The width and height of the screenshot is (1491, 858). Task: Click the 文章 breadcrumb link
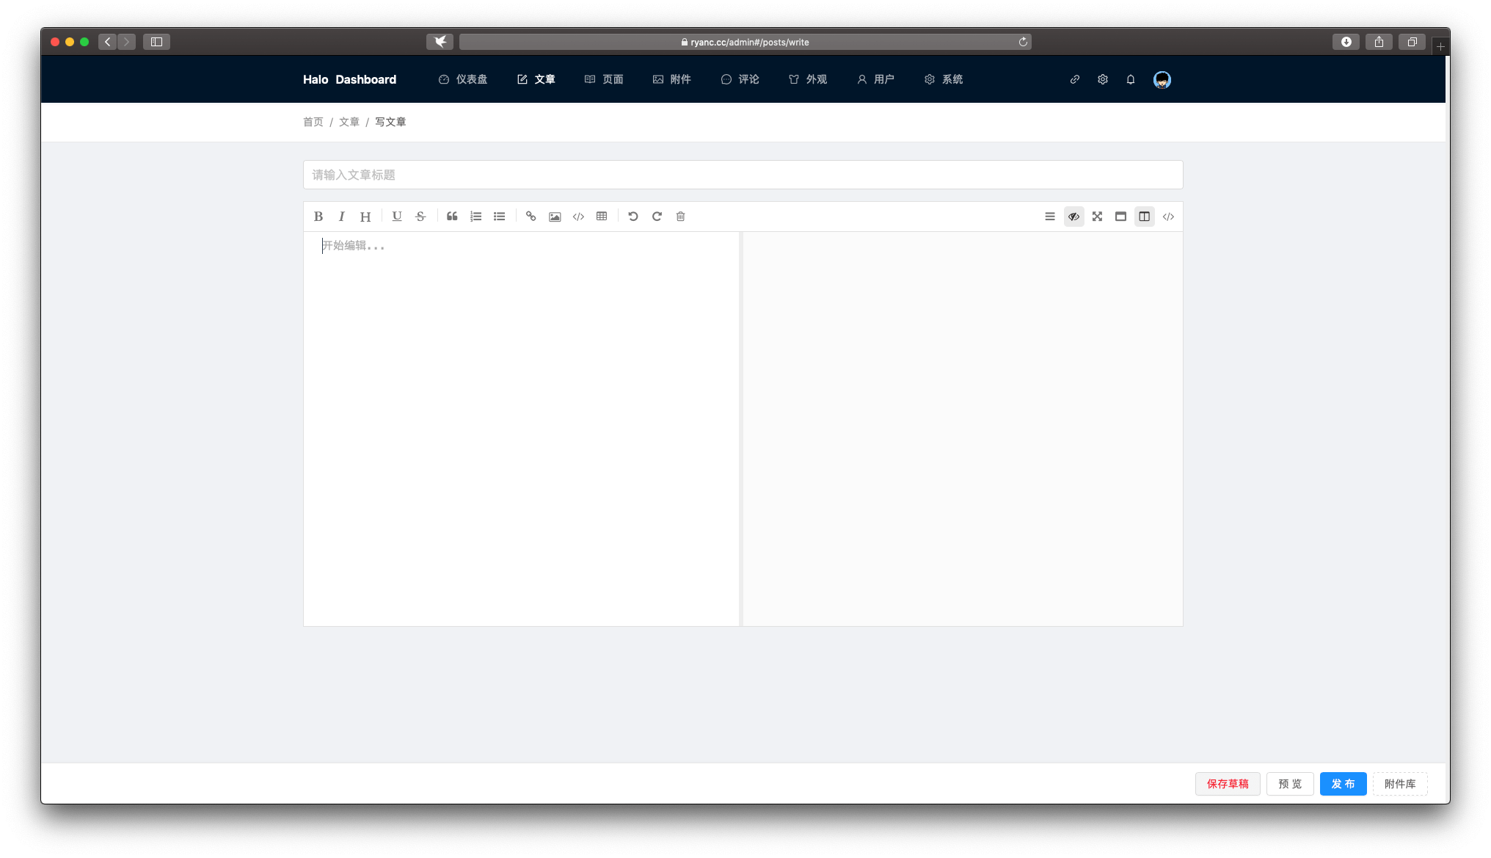coord(349,122)
